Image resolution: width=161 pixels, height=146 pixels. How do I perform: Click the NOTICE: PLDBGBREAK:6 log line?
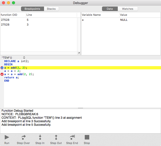[20, 114]
